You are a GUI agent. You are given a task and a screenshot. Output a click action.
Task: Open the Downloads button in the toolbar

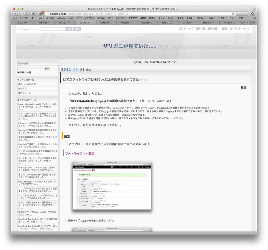pos(253,13)
